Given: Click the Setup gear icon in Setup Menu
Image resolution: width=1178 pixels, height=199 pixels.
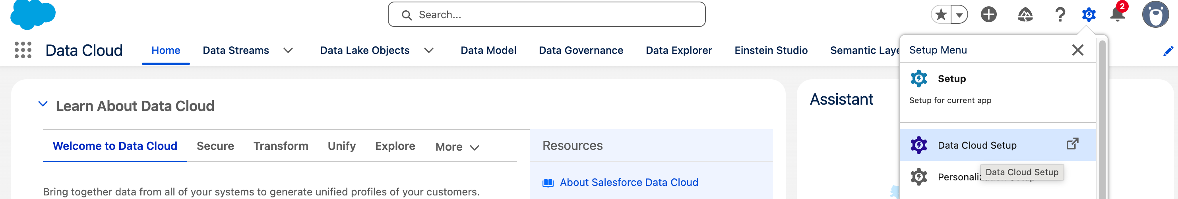Looking at the screenshot, I should point(919,78).
